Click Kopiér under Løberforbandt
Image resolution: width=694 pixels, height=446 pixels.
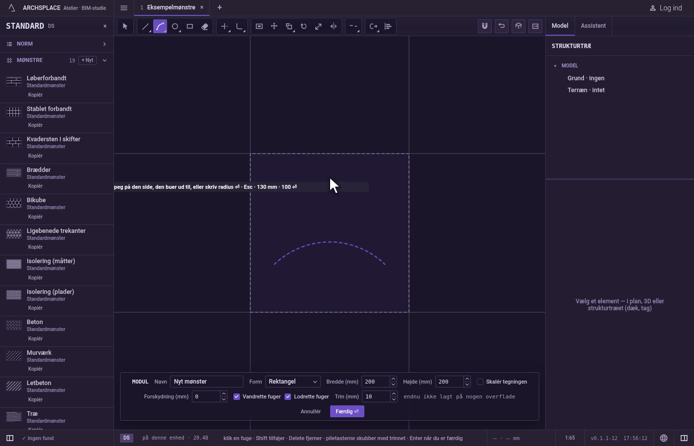pos(35,95)
